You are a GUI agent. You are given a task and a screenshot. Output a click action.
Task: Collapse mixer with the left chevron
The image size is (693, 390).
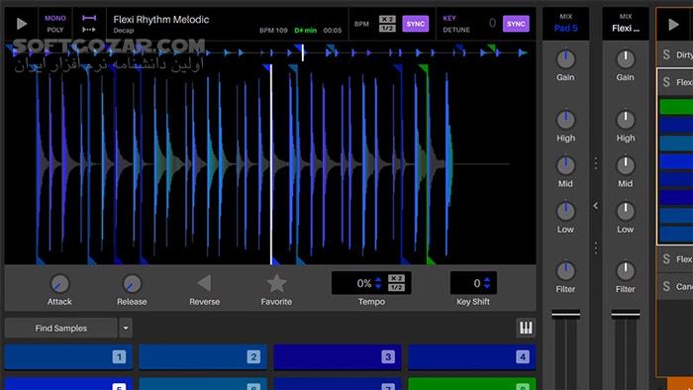pyautogui.click(x=596, y=206)
